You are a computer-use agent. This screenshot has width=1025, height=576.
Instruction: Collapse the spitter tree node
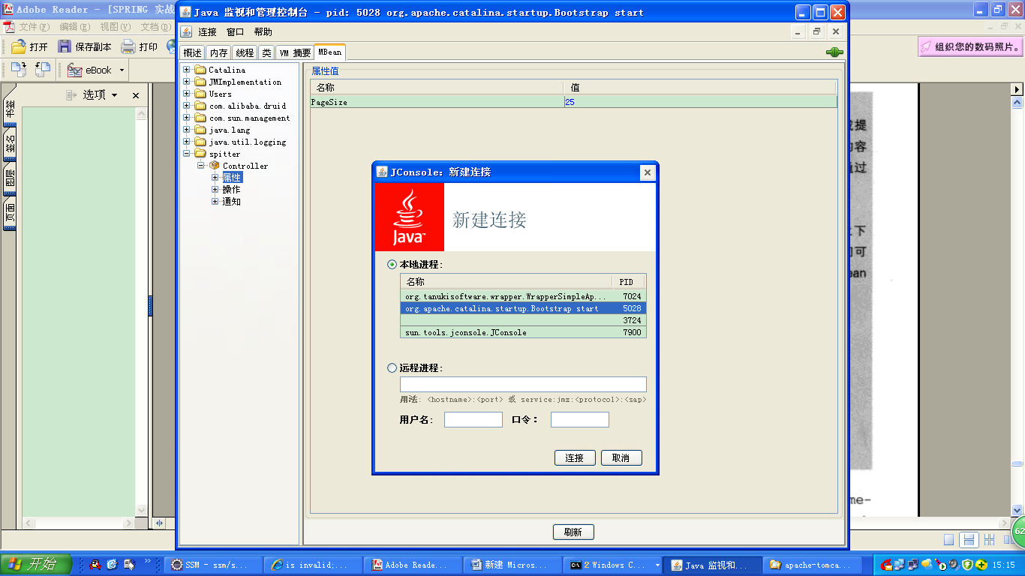tap(187, 154)
